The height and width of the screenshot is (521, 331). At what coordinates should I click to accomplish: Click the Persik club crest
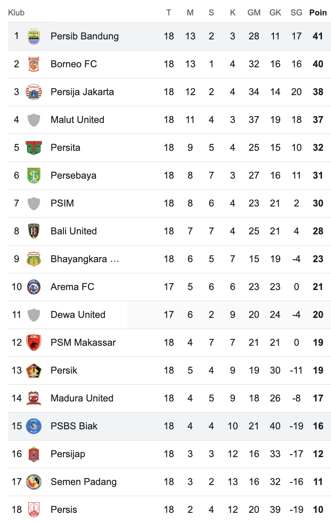point(34,370)
